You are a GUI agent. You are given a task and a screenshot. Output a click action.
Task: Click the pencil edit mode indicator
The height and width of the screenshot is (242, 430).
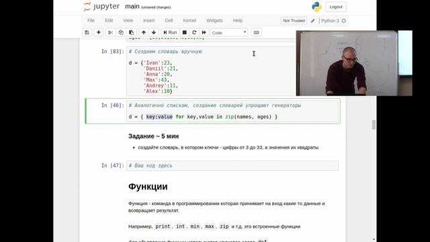pyautogui.click(x=312, y=21)
